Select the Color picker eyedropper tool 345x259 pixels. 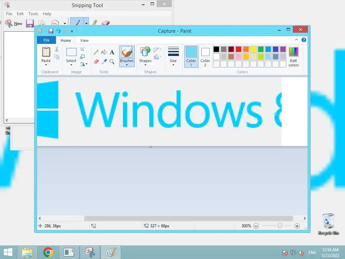coord(104,61)
